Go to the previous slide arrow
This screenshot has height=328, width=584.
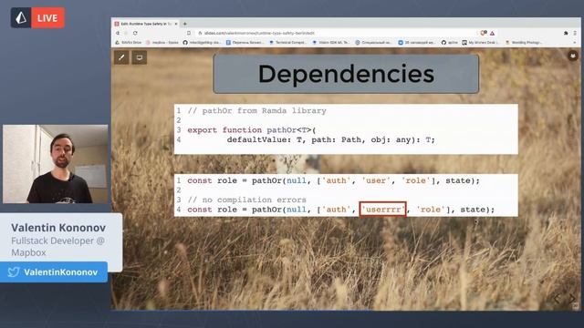point(557,298)
